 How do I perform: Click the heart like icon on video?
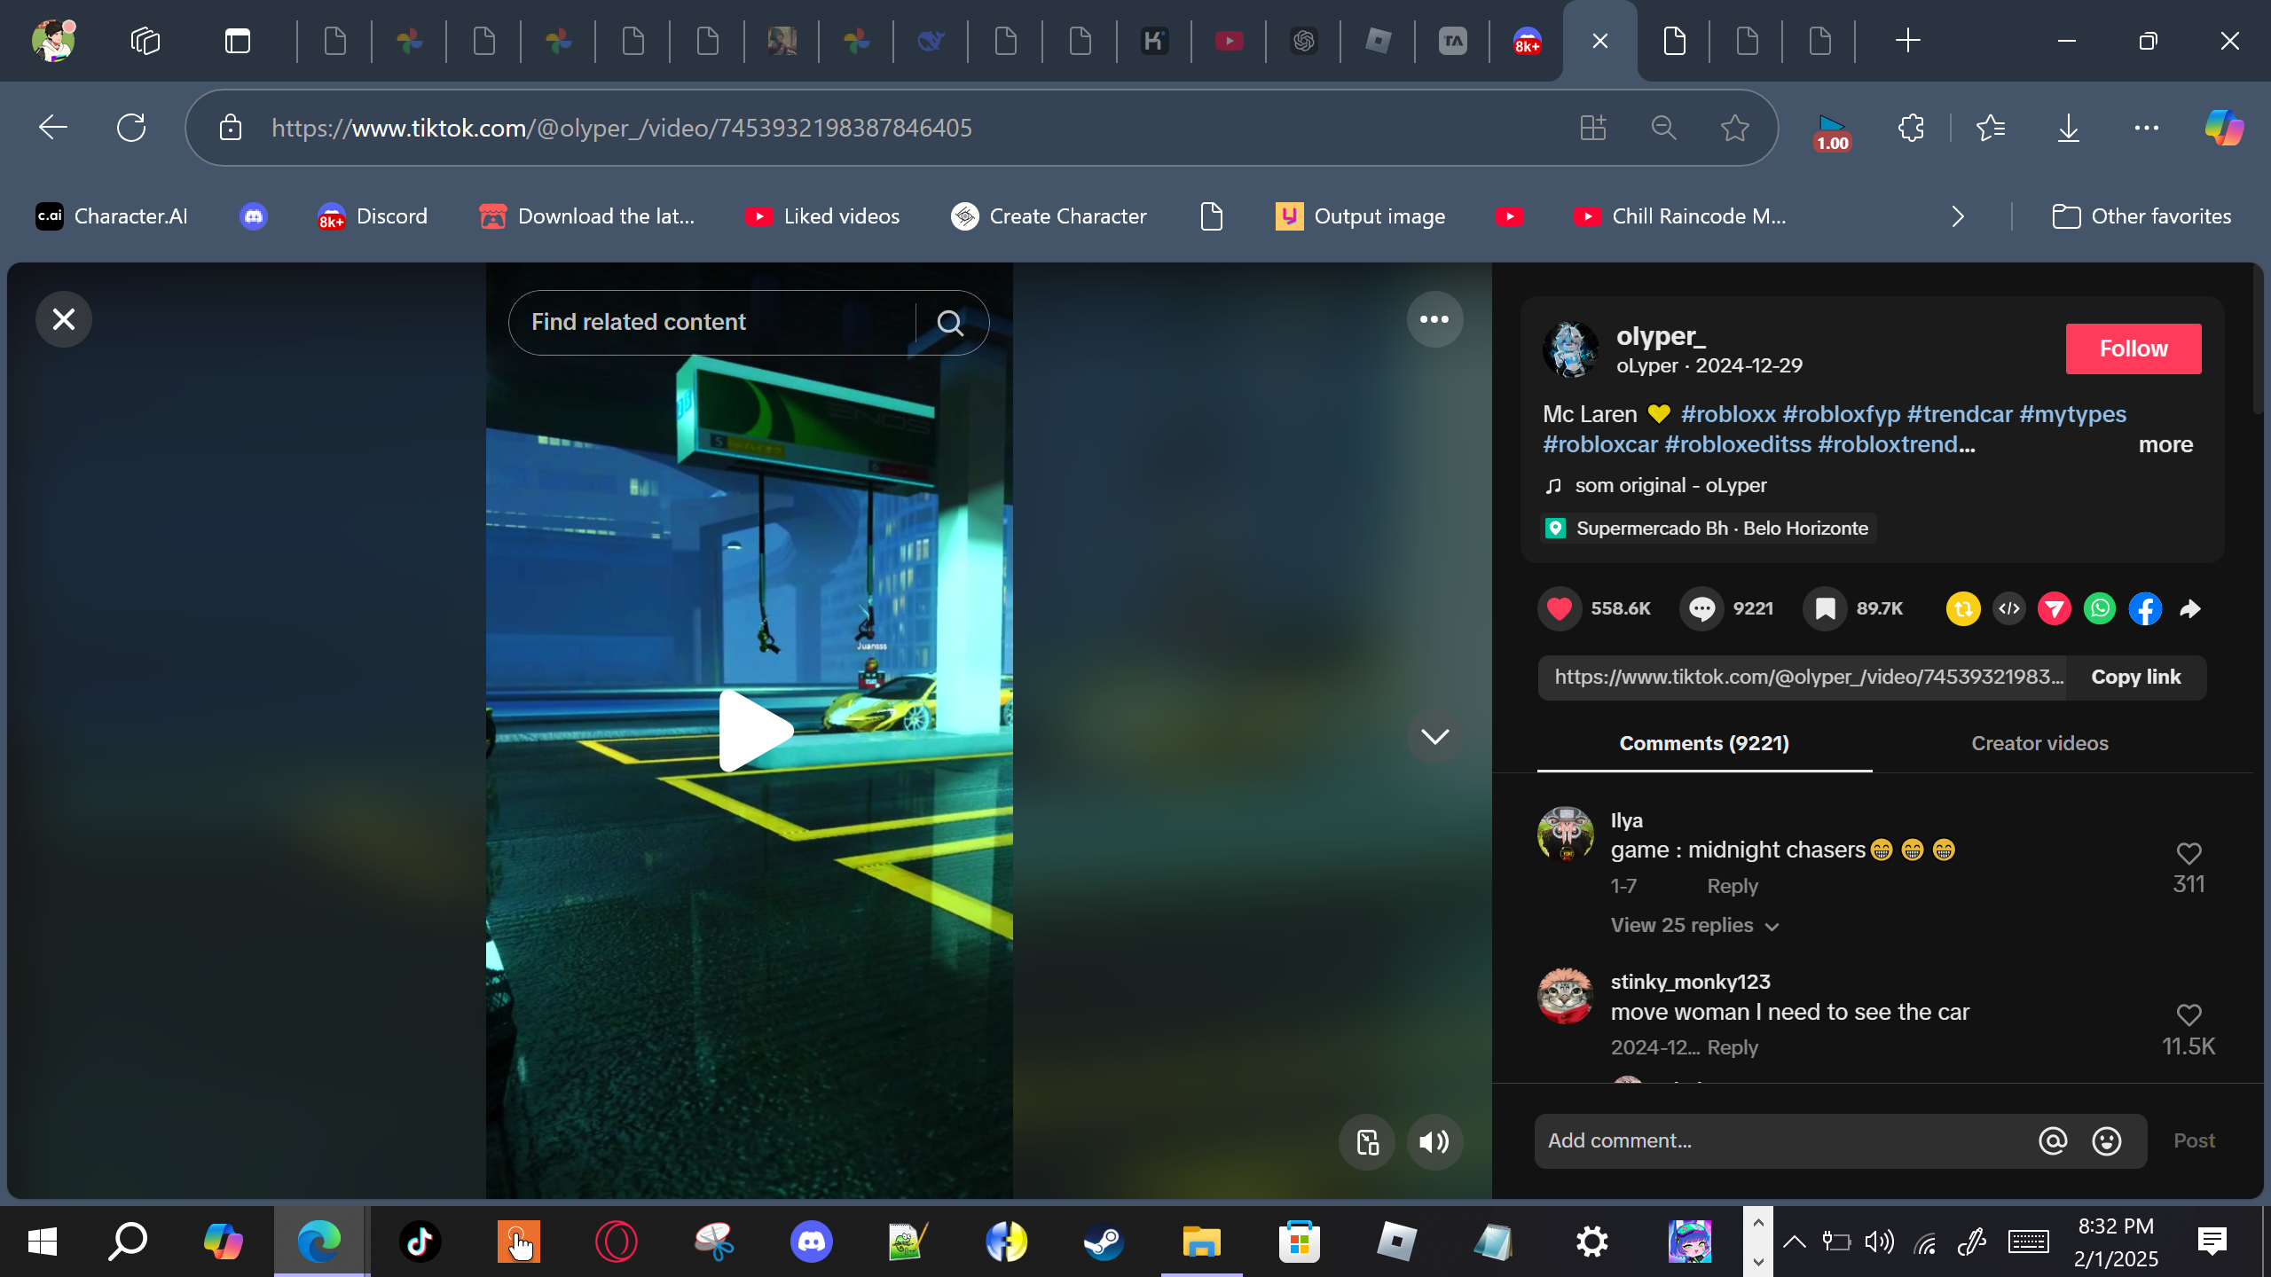[x=1559, y=608]
